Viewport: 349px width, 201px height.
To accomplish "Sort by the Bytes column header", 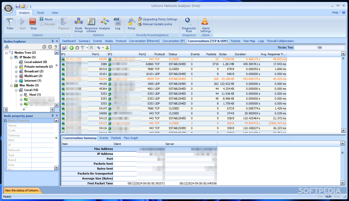I will click(x=226, y=54).
